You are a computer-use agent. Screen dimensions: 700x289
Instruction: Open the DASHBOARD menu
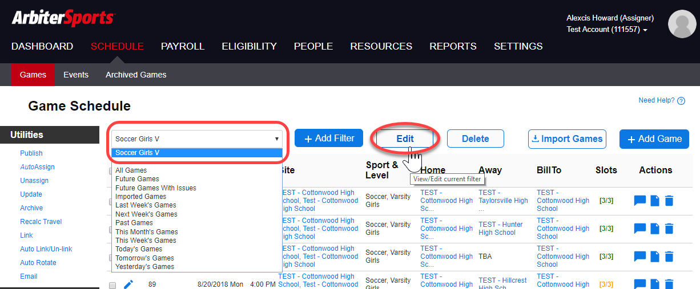42,47
